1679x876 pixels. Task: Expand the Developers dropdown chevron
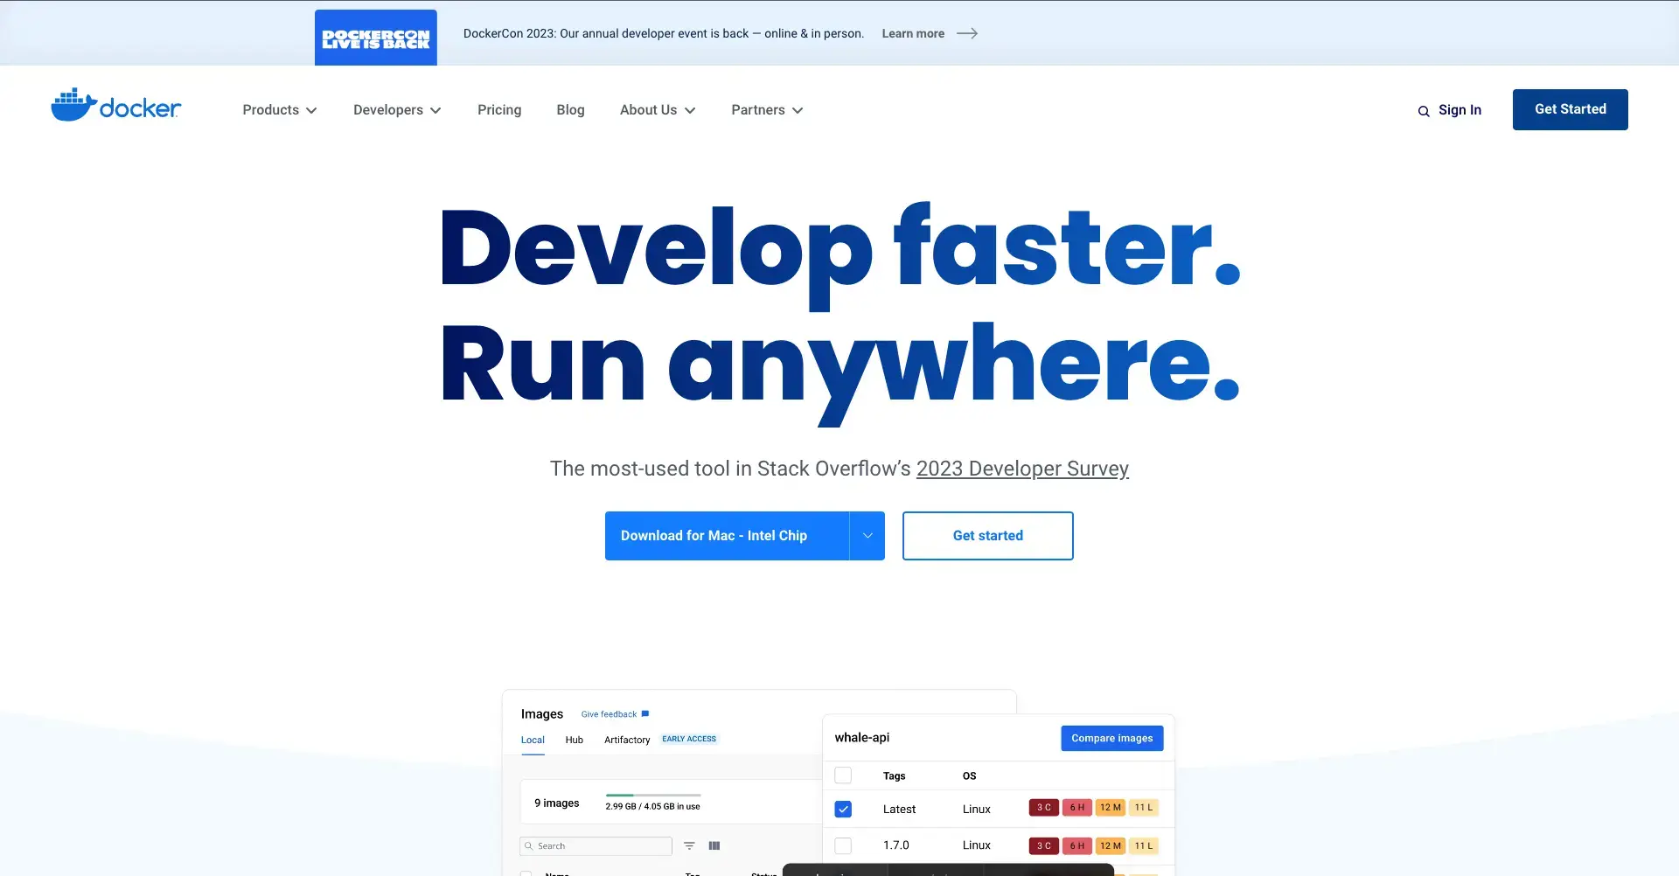435,111
